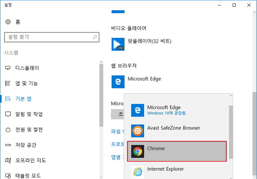Click the 디스플레이 monitor icon
This screenshot has height=179, width=257.
click(8, 68)
